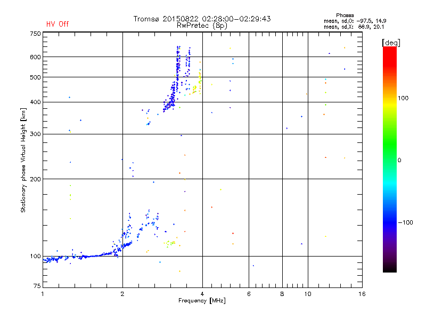Click the y-axis tick '500'
The width and height of the screenshot is (426, 320).
(35, 77)
